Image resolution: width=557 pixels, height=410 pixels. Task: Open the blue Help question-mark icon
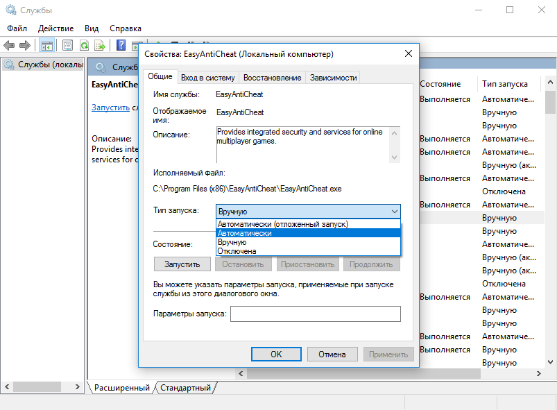click(121, 45)
